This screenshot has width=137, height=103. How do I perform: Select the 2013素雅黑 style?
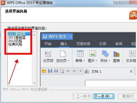[19, 34]
